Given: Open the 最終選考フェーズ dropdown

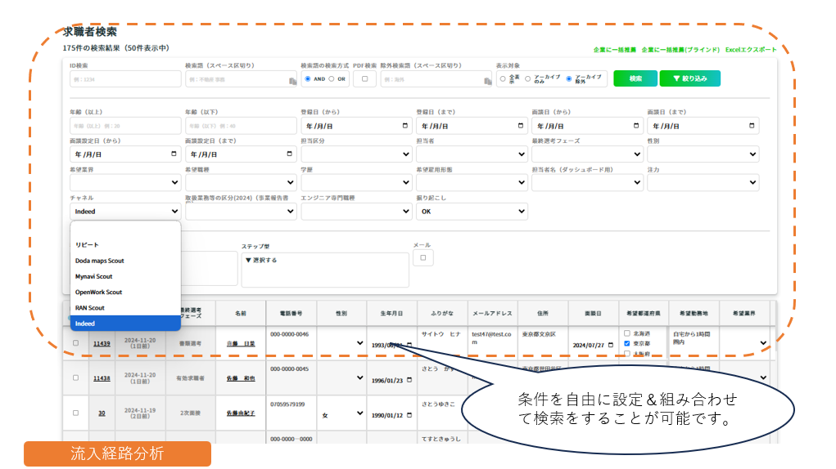Looking at the screenshot, I should click(x=587, y=154).
